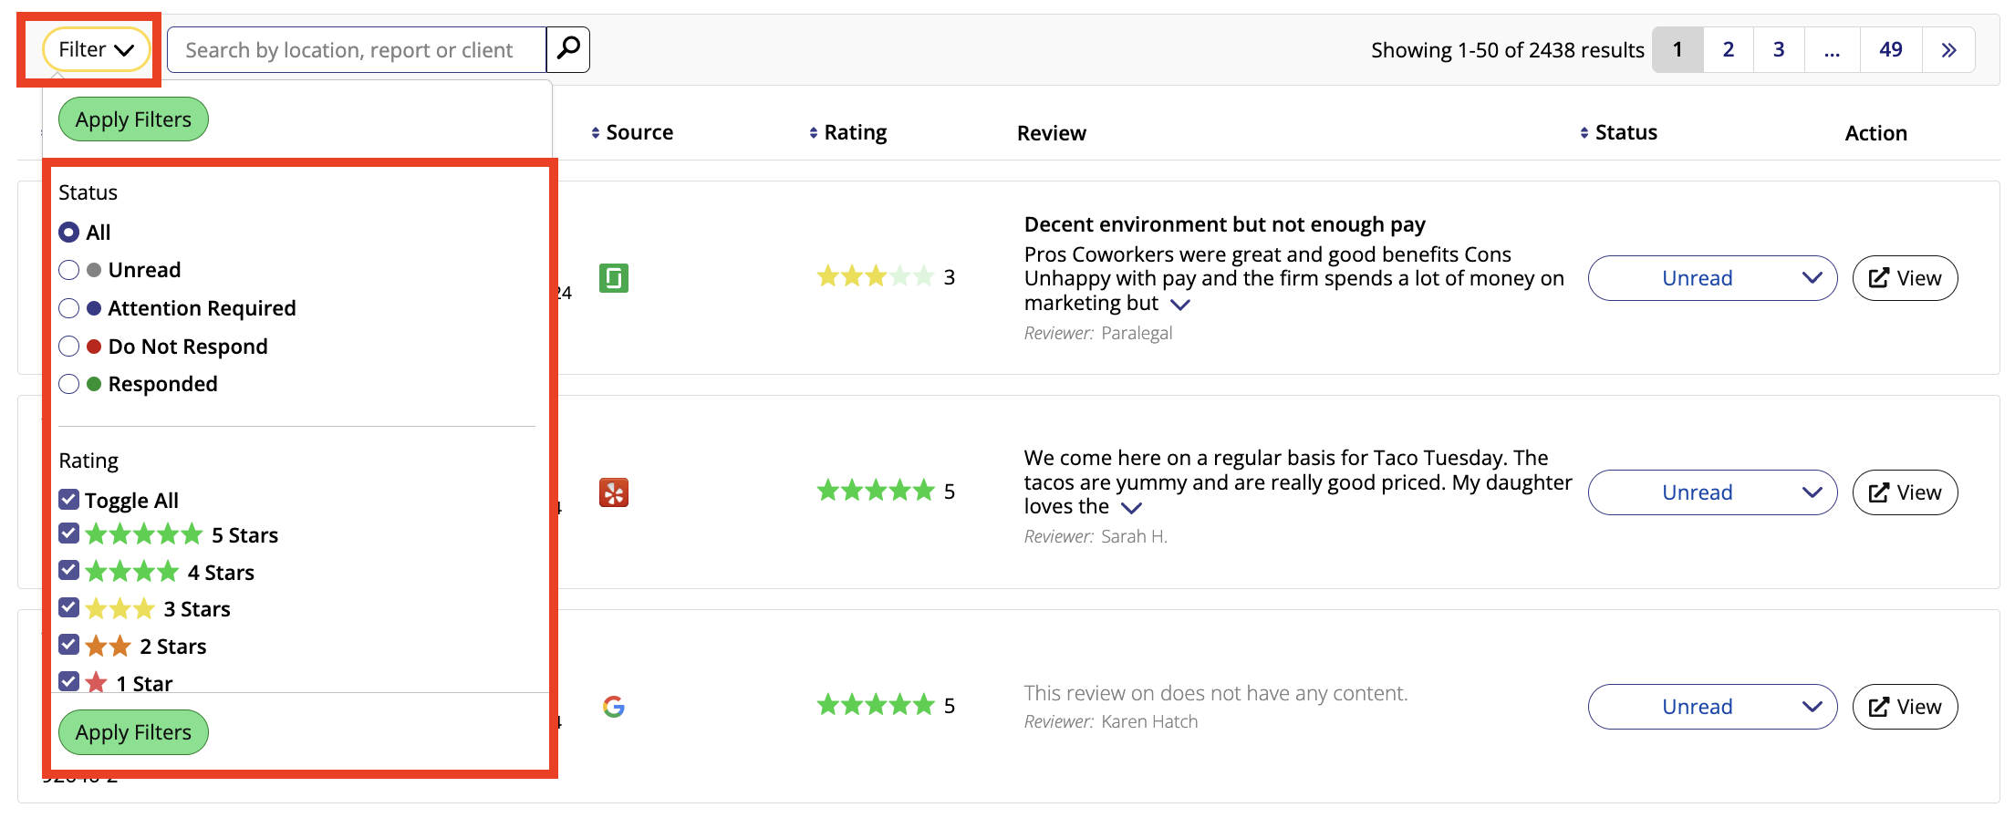Go to page 2 of results
The height and width of the screenshot is (818, 2015).
click(x=1727, y=50)
